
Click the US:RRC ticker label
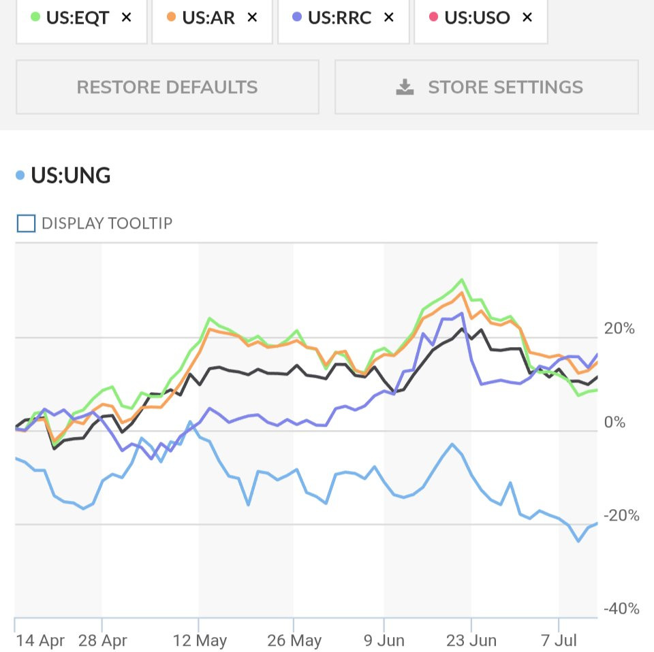click(339, 18)
